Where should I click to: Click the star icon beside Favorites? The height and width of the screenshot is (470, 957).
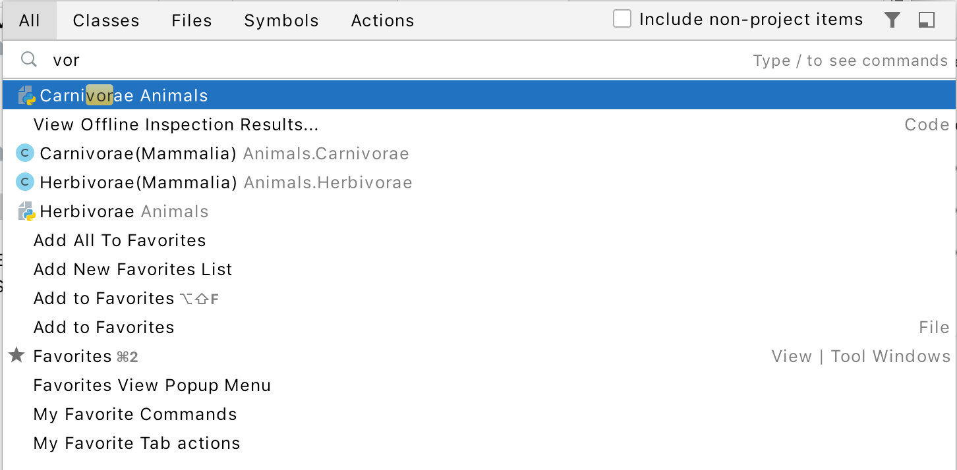16,356
